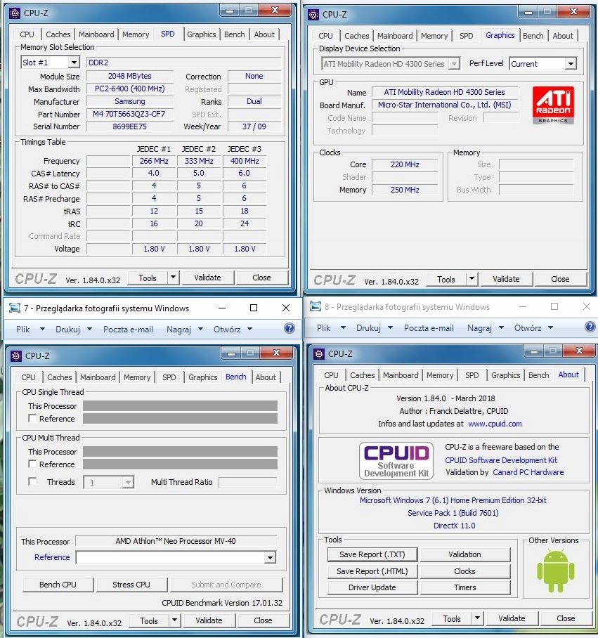Click Close button in Graphics window
Viewport: 598px width, 638px height.
click(560, 279)
